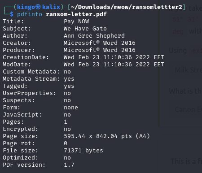Click the Subject value We Have Gato
This screenshot has width=202, height=173.
(x=85, y=29)
